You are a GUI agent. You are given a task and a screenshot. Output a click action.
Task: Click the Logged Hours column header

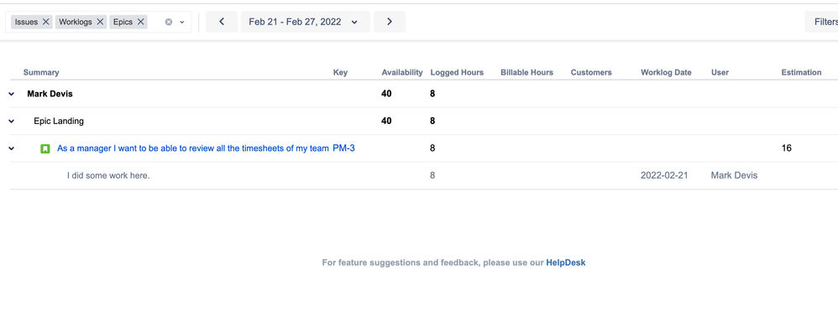[457, 73]
